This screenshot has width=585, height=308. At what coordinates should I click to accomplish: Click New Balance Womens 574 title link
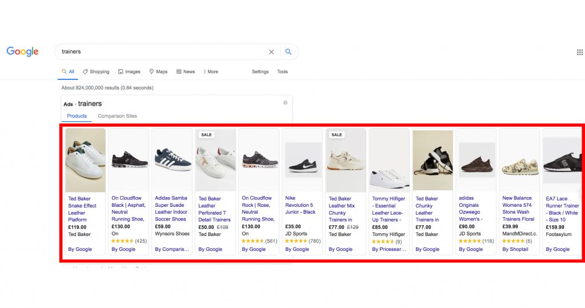518,209
